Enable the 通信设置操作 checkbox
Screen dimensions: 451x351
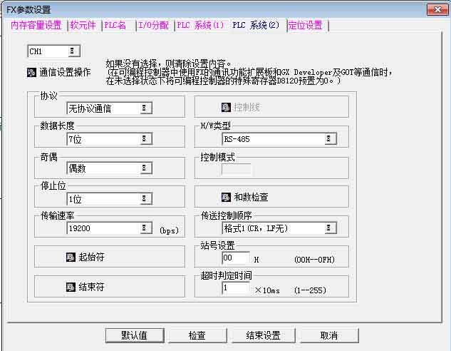click(31, 72)
